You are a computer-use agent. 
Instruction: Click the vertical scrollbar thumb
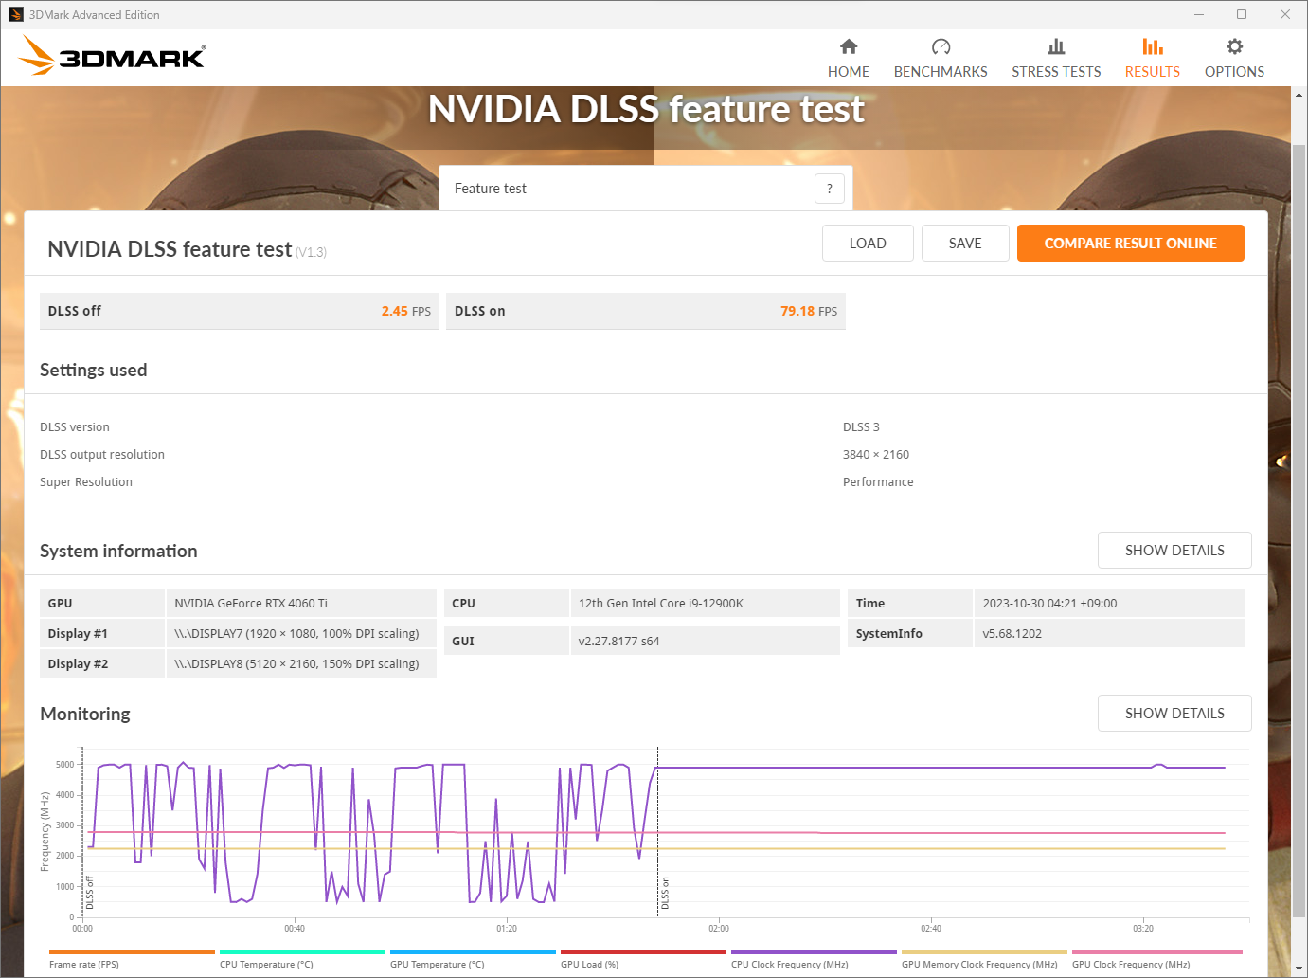(x=1299, y=531)
